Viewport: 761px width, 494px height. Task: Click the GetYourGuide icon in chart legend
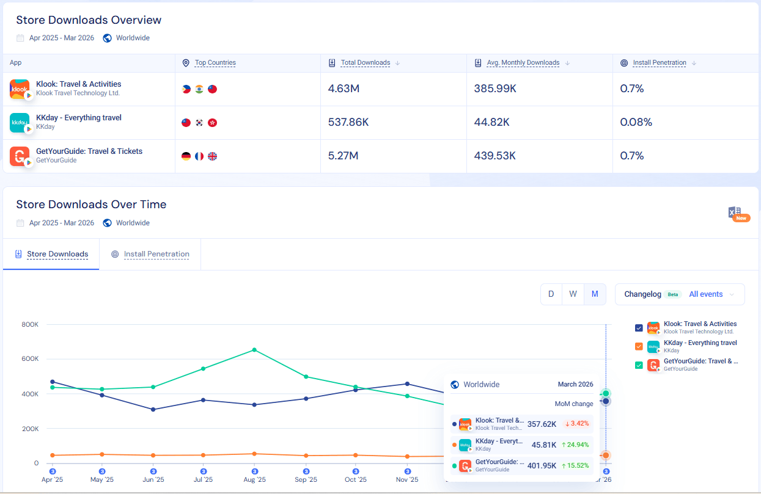(653, 365)
